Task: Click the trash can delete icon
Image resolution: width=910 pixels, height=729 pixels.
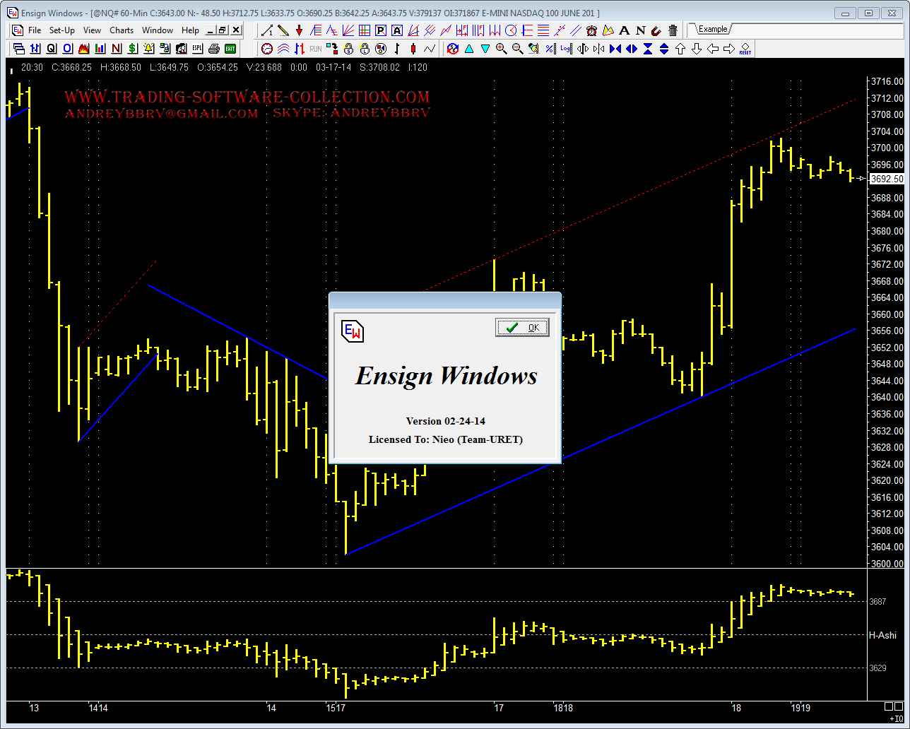Action: [673, 30]
